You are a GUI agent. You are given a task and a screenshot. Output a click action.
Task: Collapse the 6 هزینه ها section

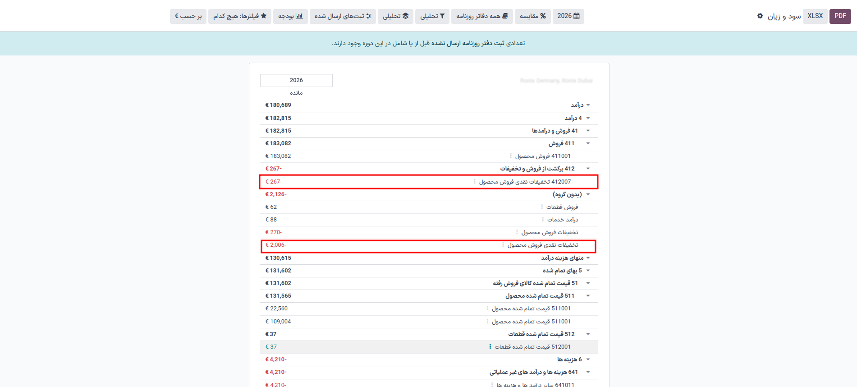pyautogui.click(x=588, y=359)
